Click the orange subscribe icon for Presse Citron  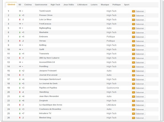[133, 16]
